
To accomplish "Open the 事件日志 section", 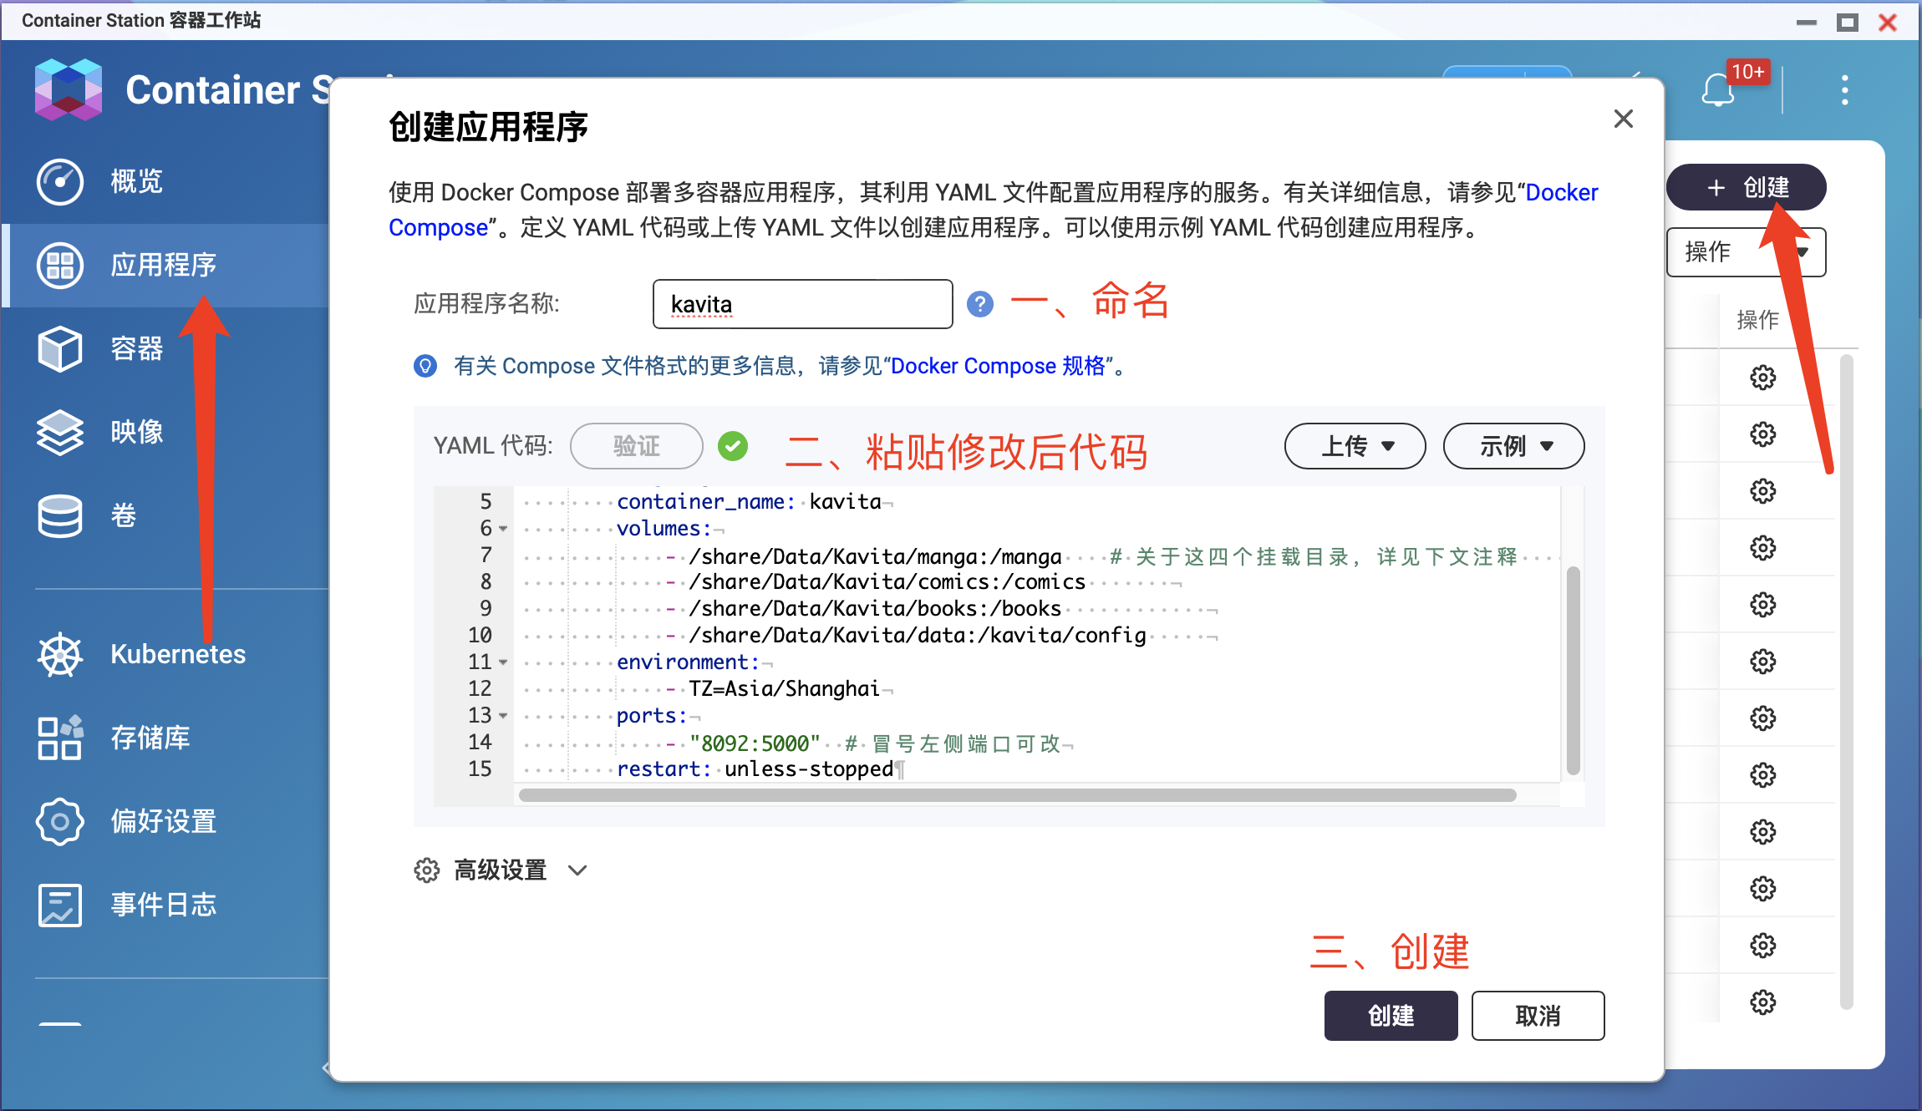I will pos(164,905).
